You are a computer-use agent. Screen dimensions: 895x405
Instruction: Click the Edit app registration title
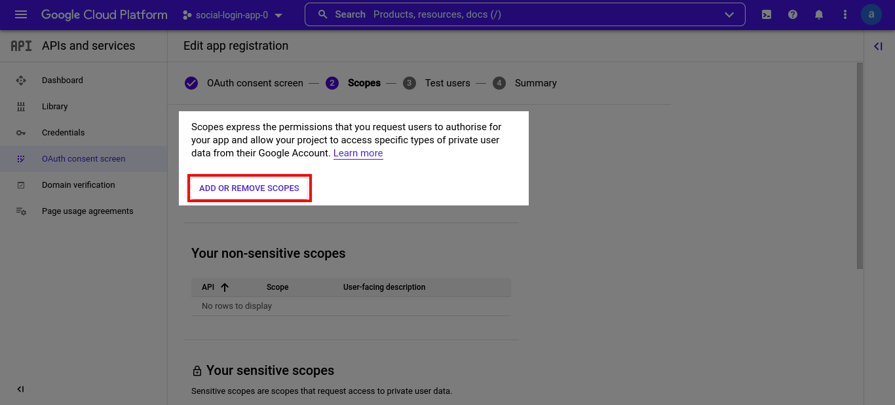point(236,46)
